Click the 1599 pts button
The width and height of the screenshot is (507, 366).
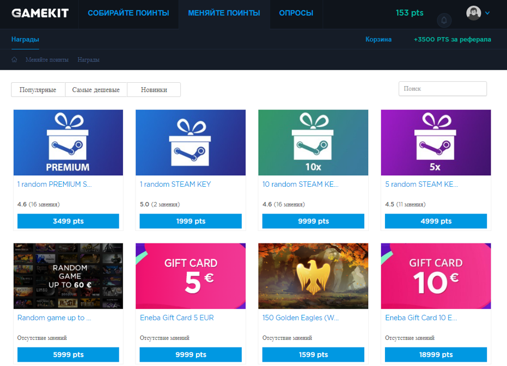[x=313, y=355]
